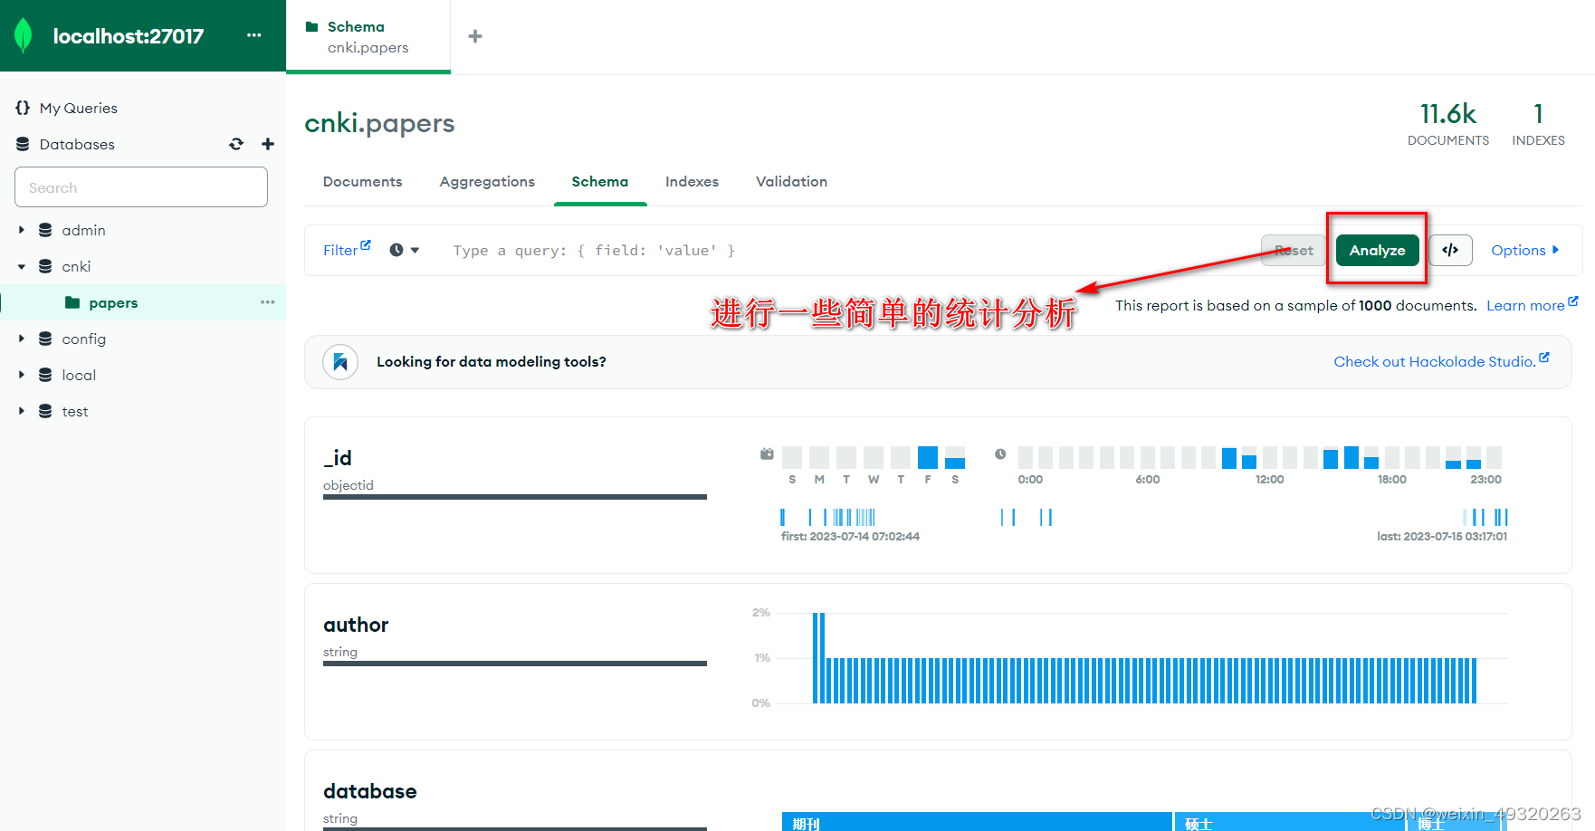Open the localhost:27017 connection options menu
The image size is (1595, 831).
253,36
